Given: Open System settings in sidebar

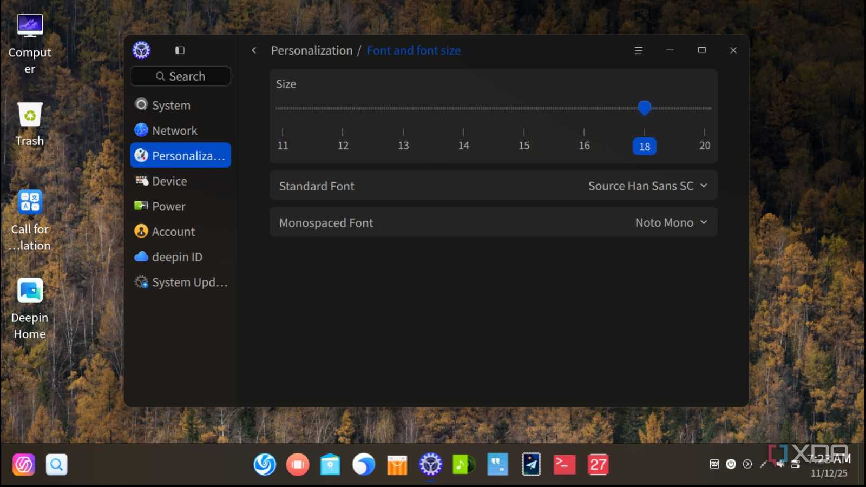Looking at the screenshot, I should [x=181, y=105].
